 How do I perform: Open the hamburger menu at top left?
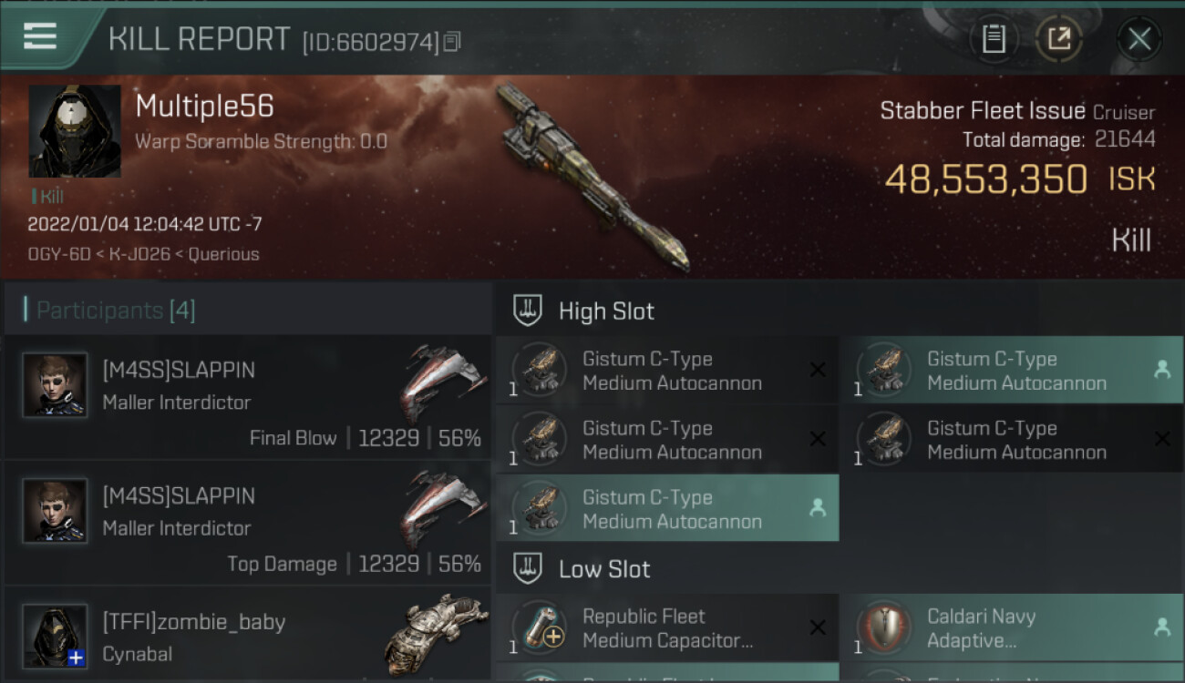click(40, 36)
